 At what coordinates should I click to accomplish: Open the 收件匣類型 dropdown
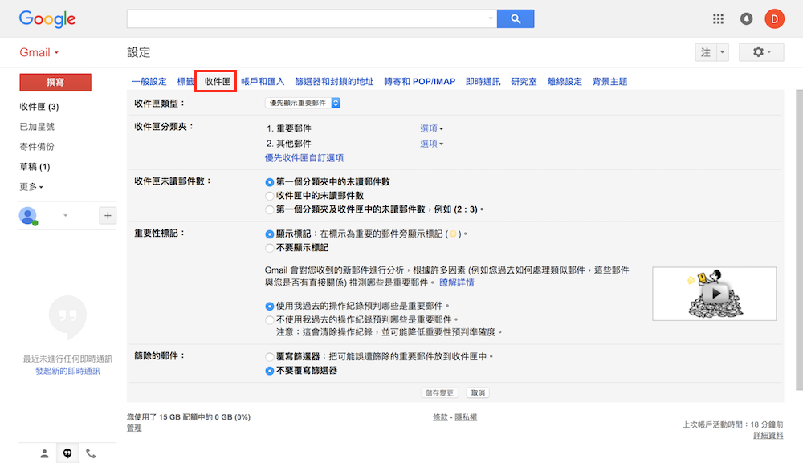tap(303, 103)
